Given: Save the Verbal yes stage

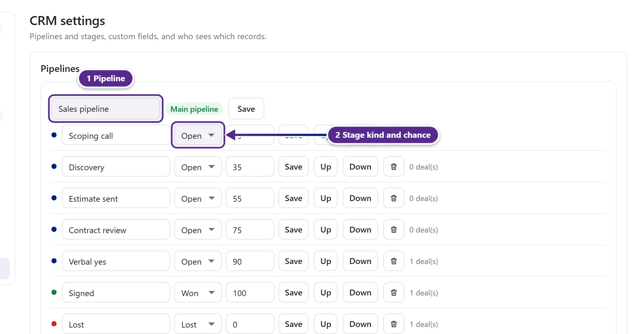Looking at the screenshot, I should [x=293, y=261].
